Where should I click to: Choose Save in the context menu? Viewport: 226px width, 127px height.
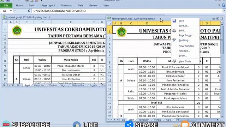coord(181,21)
